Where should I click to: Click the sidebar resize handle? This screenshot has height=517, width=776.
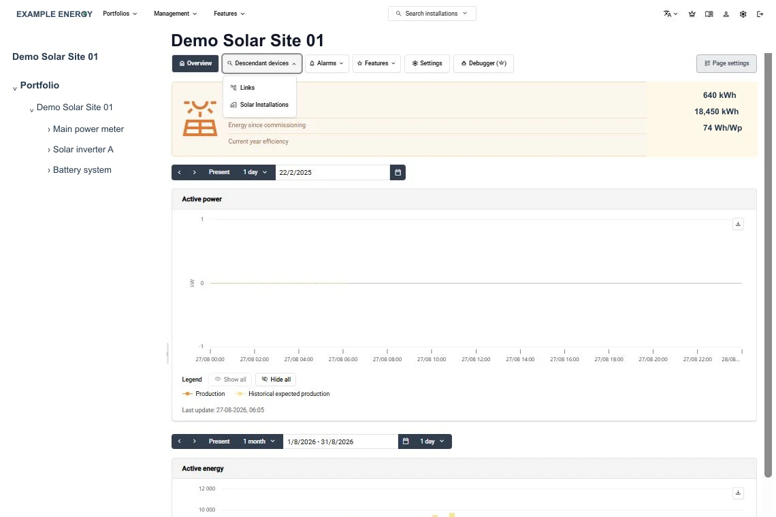(167, 353)
